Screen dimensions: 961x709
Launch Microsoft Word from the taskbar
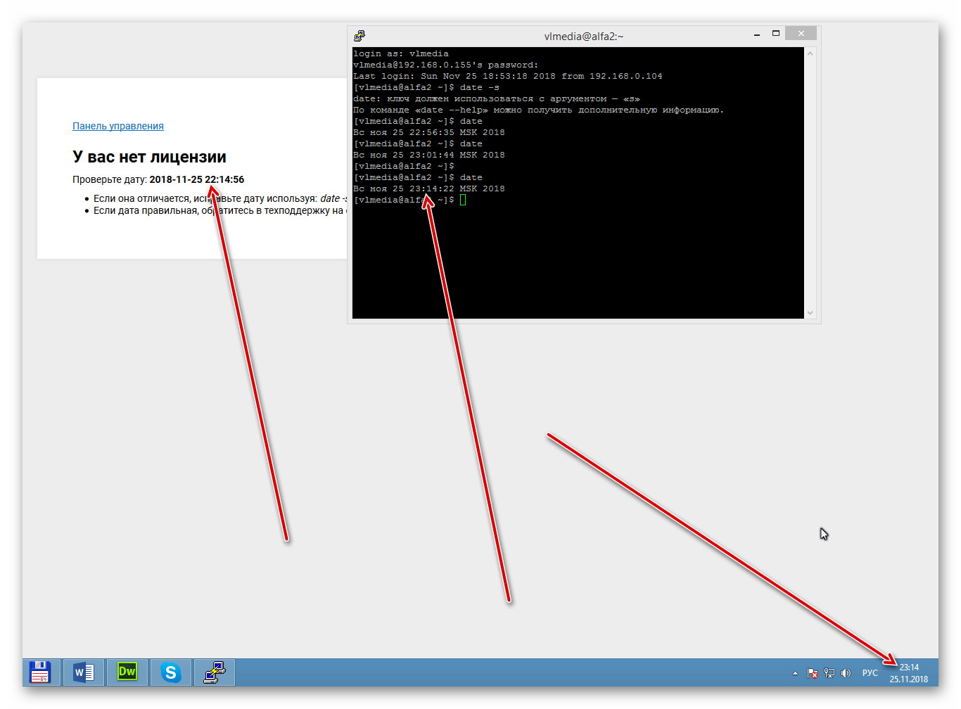[x=84, y=672]
